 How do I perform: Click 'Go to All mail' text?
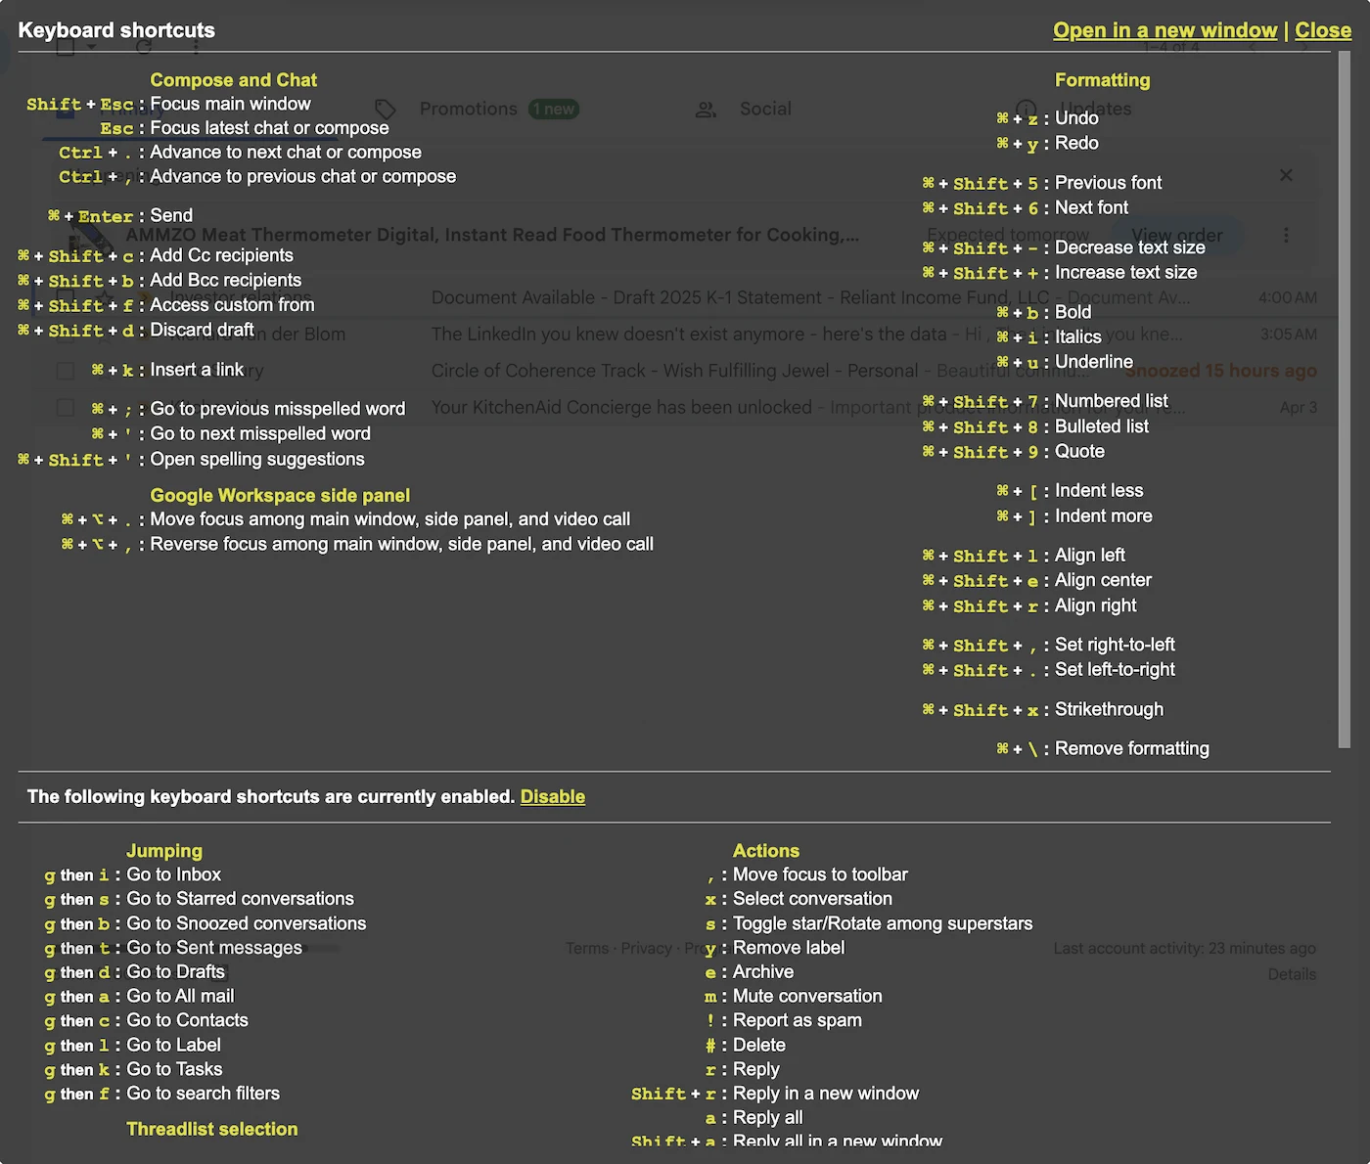180,996
